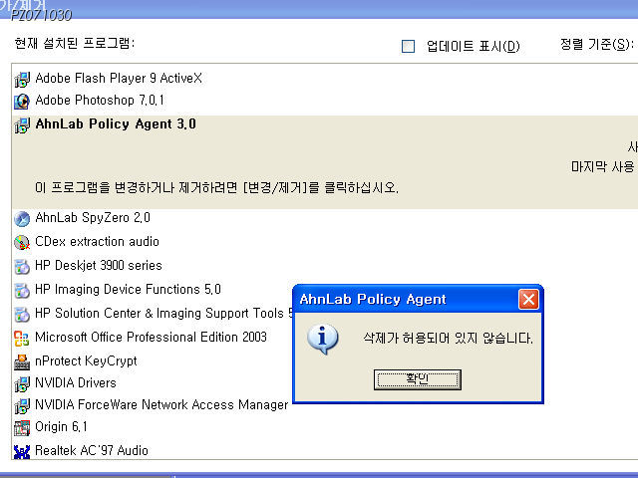638x478 pixels.
Task: Select CDex extraction audio entry
Action: [97, 241]
